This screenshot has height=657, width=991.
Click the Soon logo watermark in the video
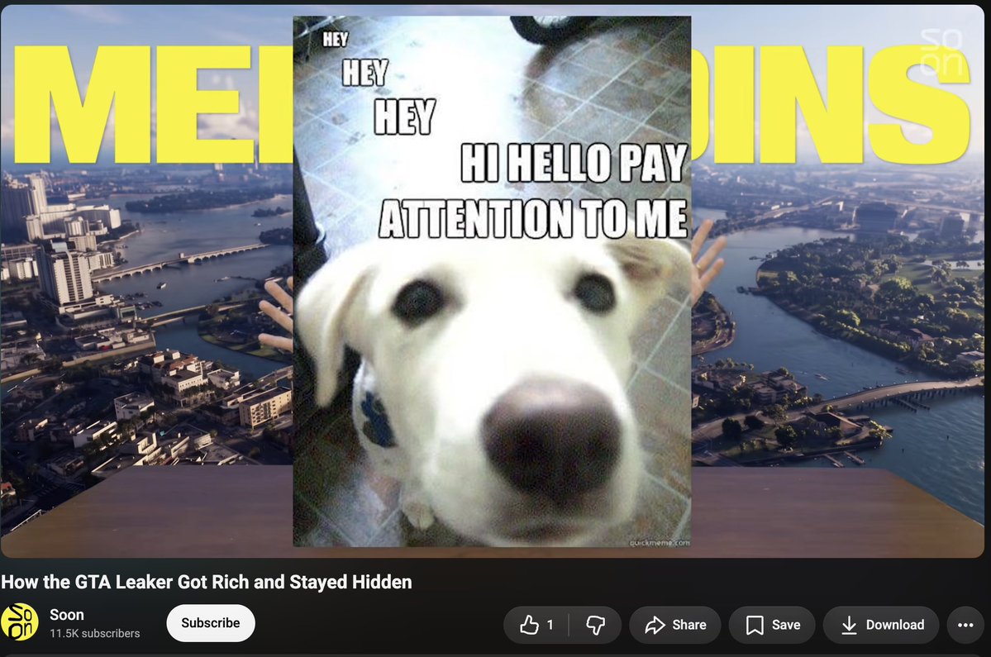click(941, 51)
